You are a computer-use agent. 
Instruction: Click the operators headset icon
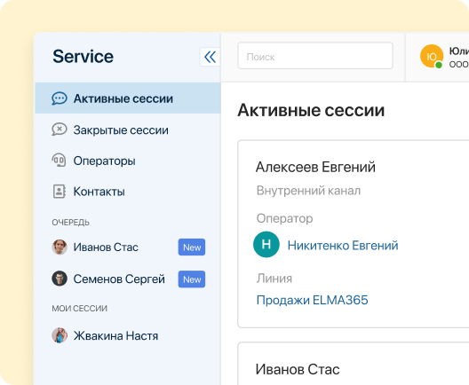pyautogui.click(x=60, y=160)
